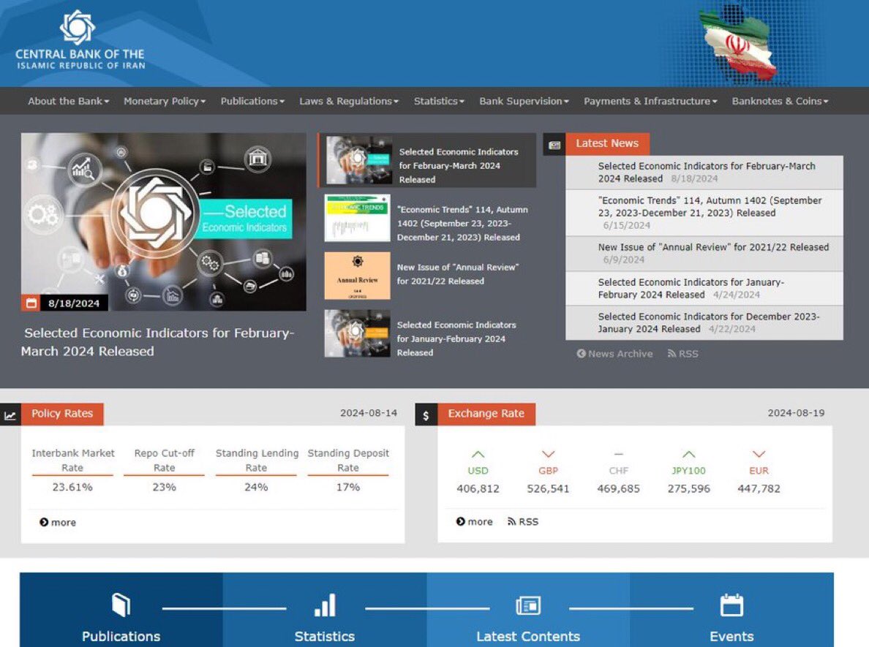The height and width of the screenshot is (647, 869).
Task: Expand the Bank Supervision menu
Action: (524, 102)
